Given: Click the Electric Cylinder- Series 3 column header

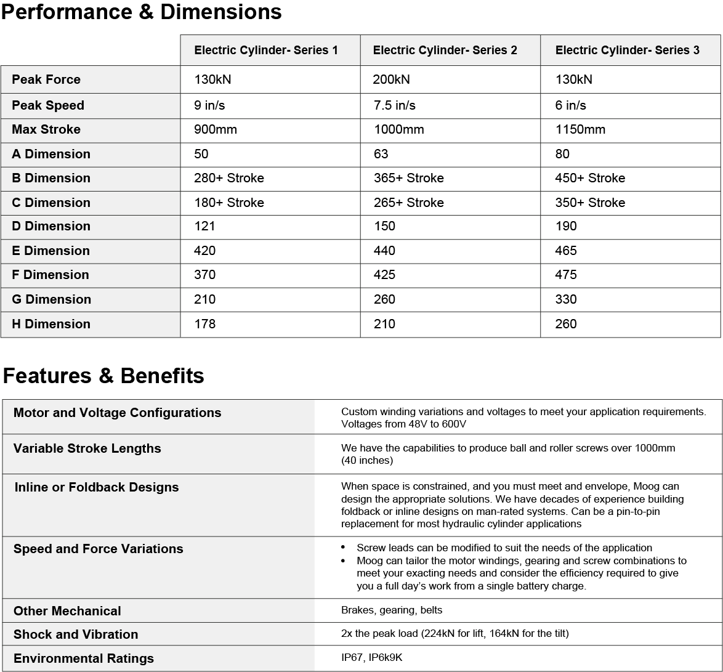Looking at the screenshot, I should [627, 51].
